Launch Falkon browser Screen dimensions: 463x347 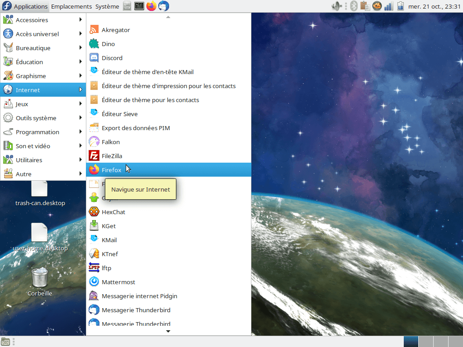click(169, 142)
